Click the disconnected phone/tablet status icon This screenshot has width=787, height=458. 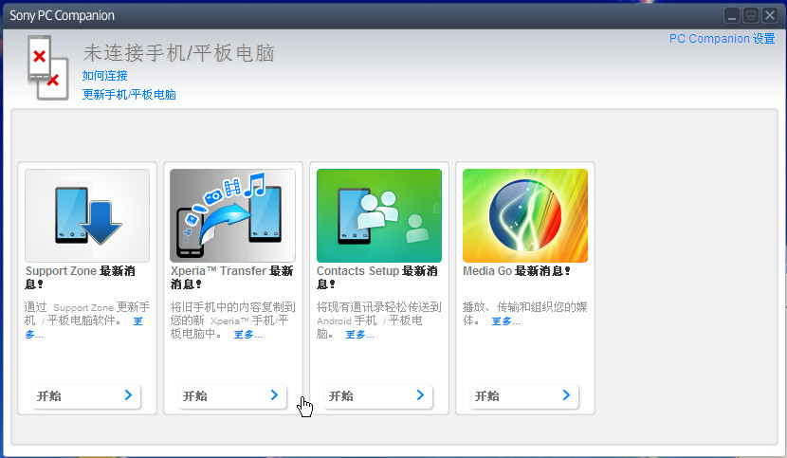click(48, 67)
